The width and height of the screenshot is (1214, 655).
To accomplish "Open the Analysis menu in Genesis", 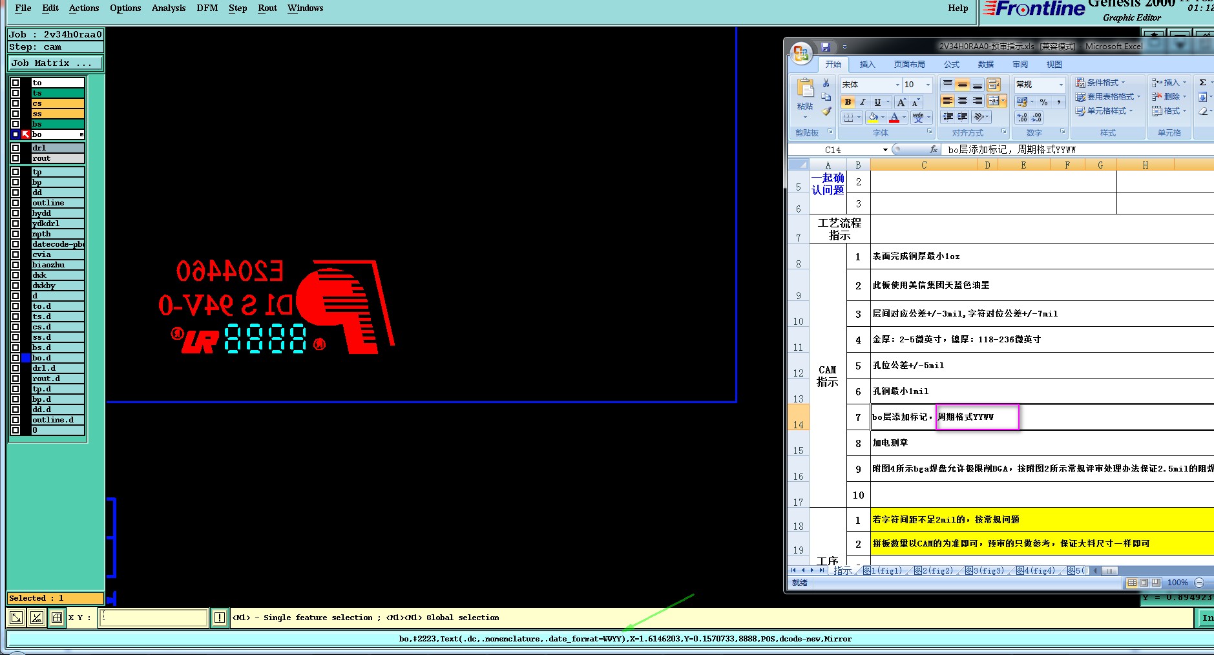I will [x=169, y=8].
